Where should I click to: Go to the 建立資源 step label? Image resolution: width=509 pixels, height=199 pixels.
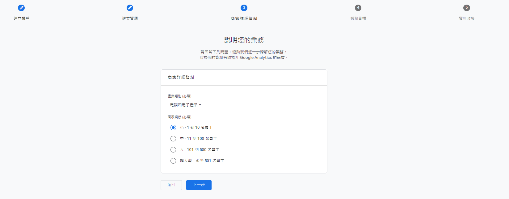130,18
